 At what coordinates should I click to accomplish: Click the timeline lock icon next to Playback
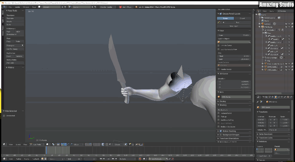tap(45, 159)
